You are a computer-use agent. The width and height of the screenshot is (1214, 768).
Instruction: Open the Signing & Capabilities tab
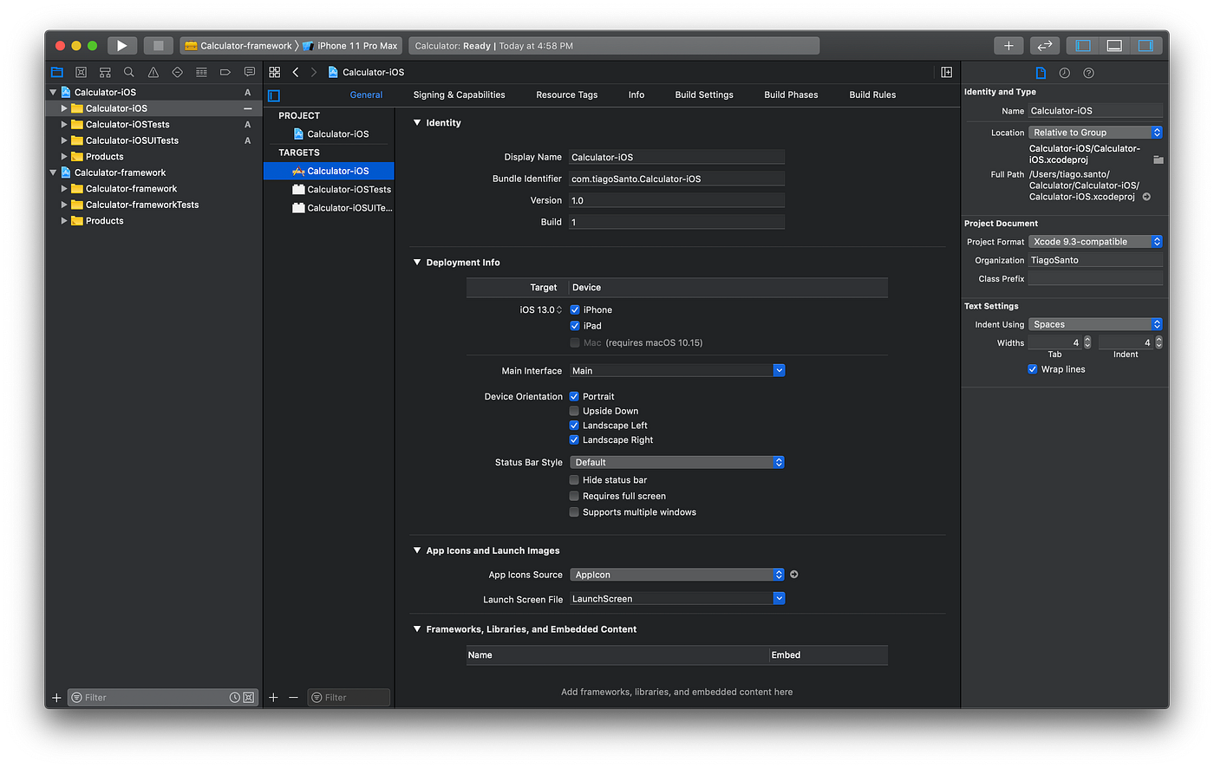pos(460,94)
